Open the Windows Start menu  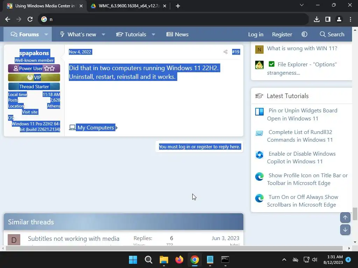click(133, 260)
